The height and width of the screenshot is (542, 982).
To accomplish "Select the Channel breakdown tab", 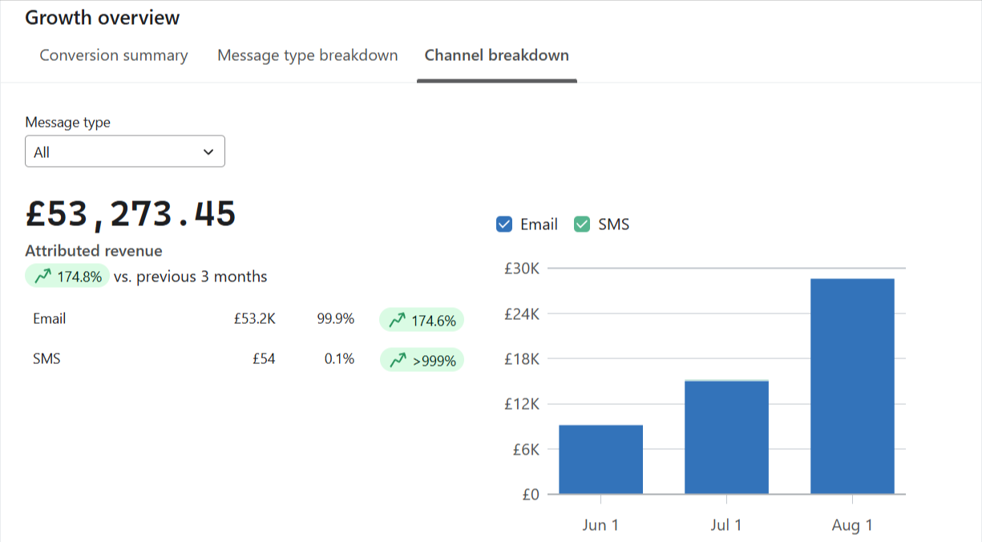I will (x=497, y=55).
